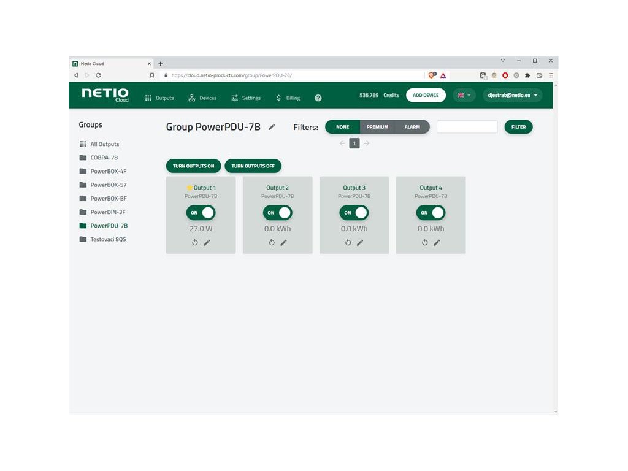Open the language flag dropdown

click(464, 95)
